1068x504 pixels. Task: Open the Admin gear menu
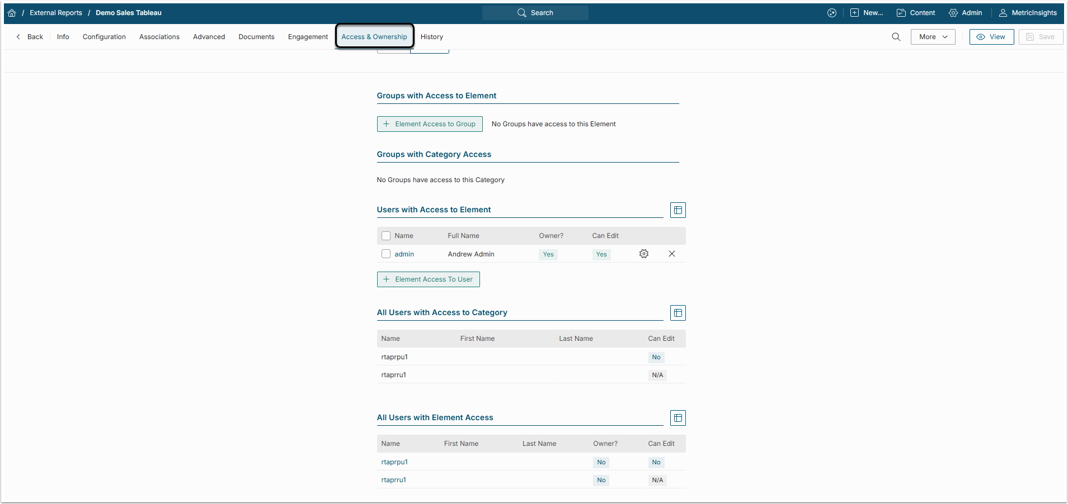pos(966,13)
